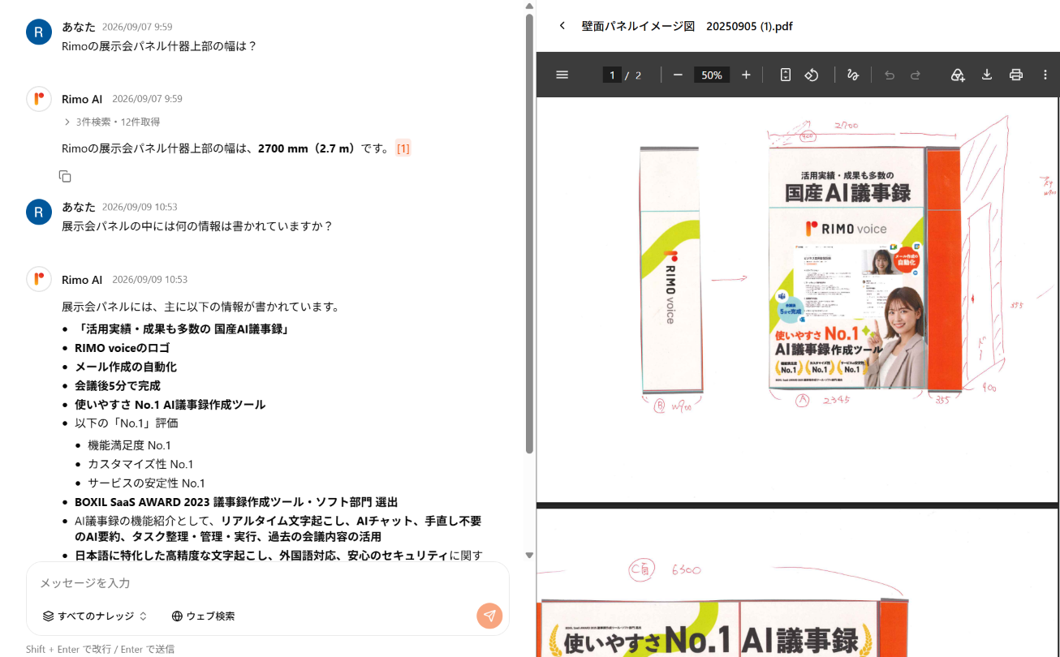Copy the Rimo AI answer about 2700 mm
This screenshot has height=657, width=1060.
point(65,176)
